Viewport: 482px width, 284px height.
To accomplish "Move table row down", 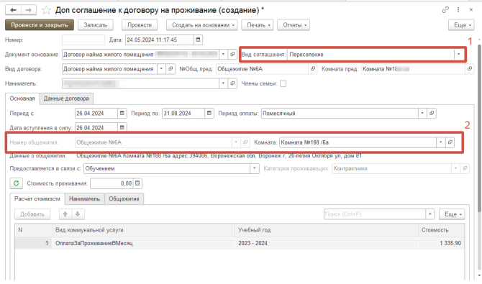I will (78, 214).
